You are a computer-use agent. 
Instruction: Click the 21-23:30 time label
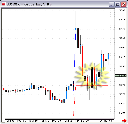[83, 121]
